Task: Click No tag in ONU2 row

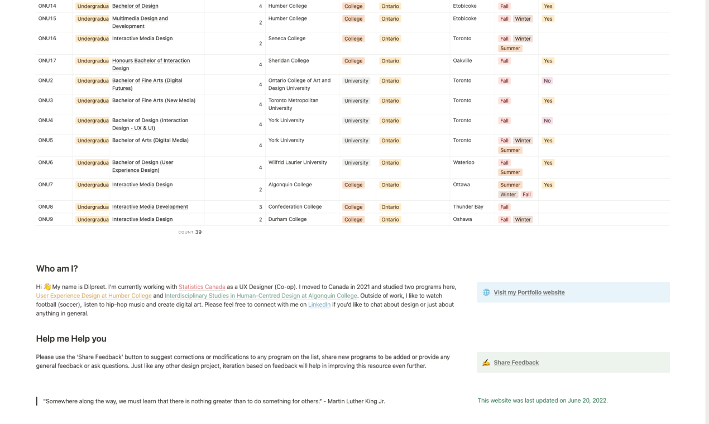Action: (x=547, y=81)
